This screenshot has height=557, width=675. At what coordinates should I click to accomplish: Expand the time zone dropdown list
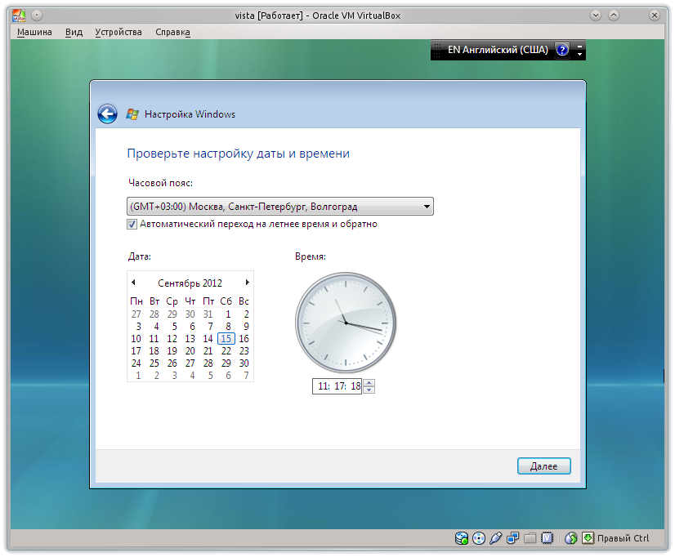tap(427, 207)
